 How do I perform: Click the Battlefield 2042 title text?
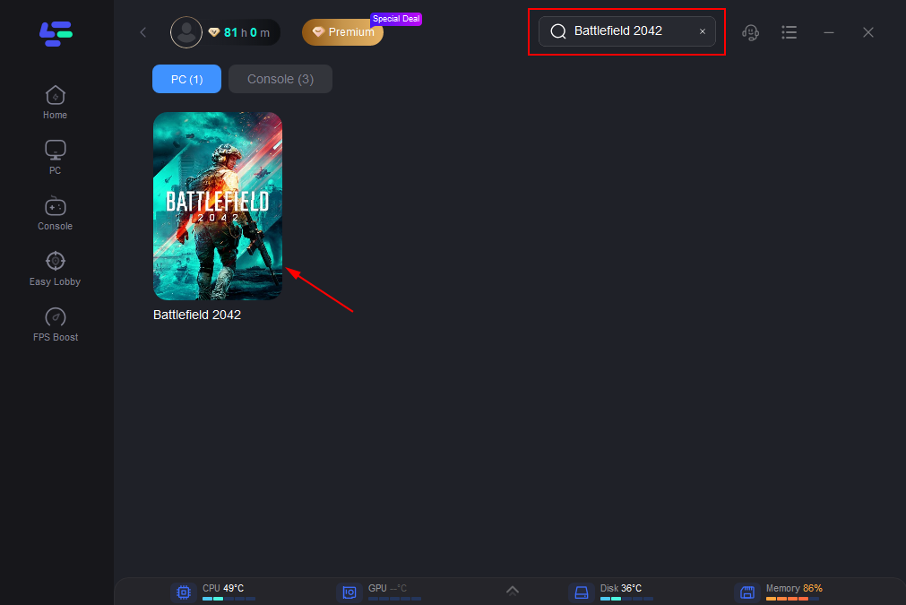coord(197,315)
